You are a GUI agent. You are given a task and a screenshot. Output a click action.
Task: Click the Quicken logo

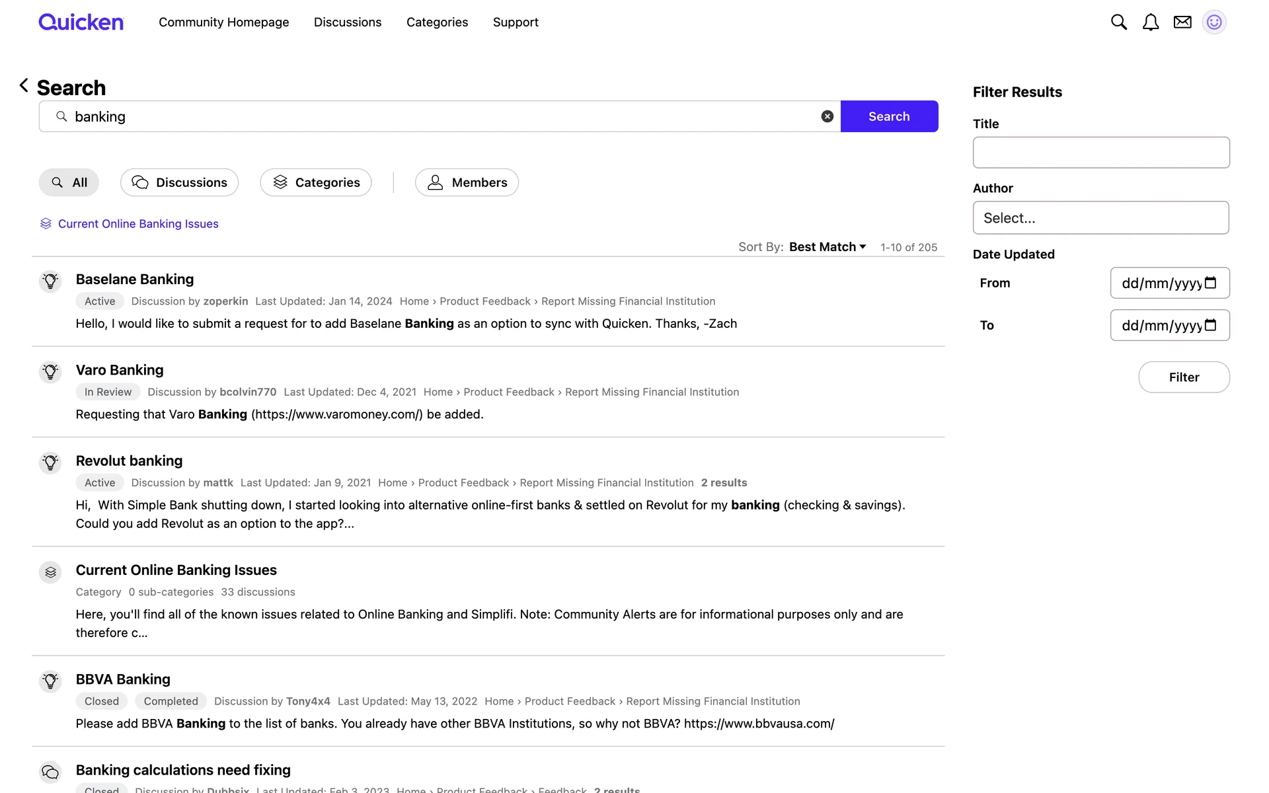pyautogui.click(x=81, y=22)
